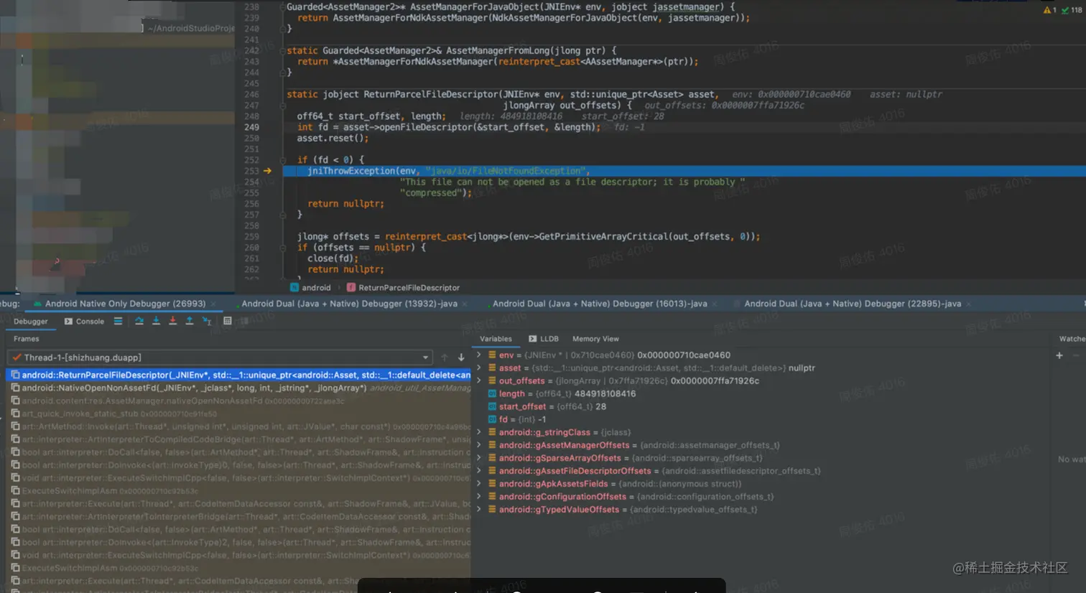1086x593 pixels.
Task: Expand android::gAssetManagerOffsets variable
Action: pos(479,445)
